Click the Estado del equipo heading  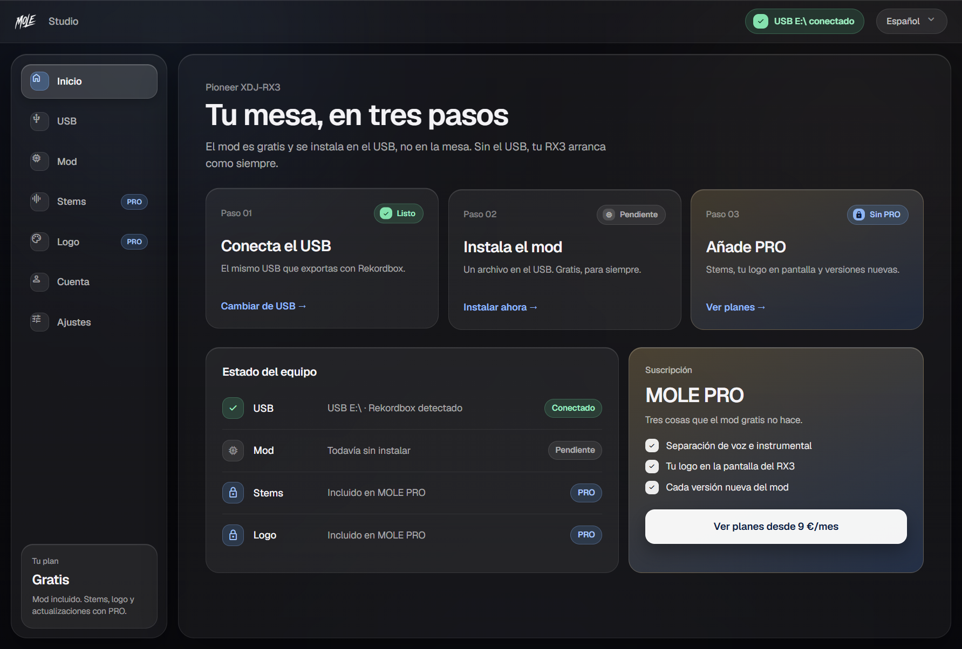(269, 372)
